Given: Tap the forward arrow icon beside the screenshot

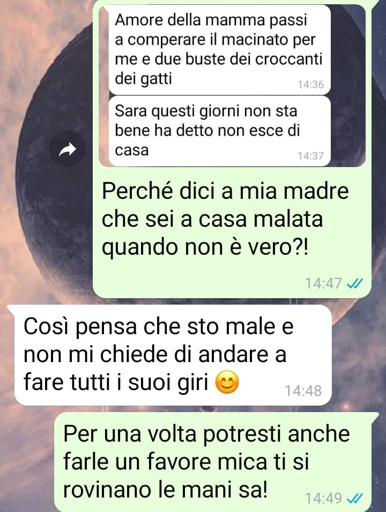Looking at the screenshot, I should (x=68, y=149).
